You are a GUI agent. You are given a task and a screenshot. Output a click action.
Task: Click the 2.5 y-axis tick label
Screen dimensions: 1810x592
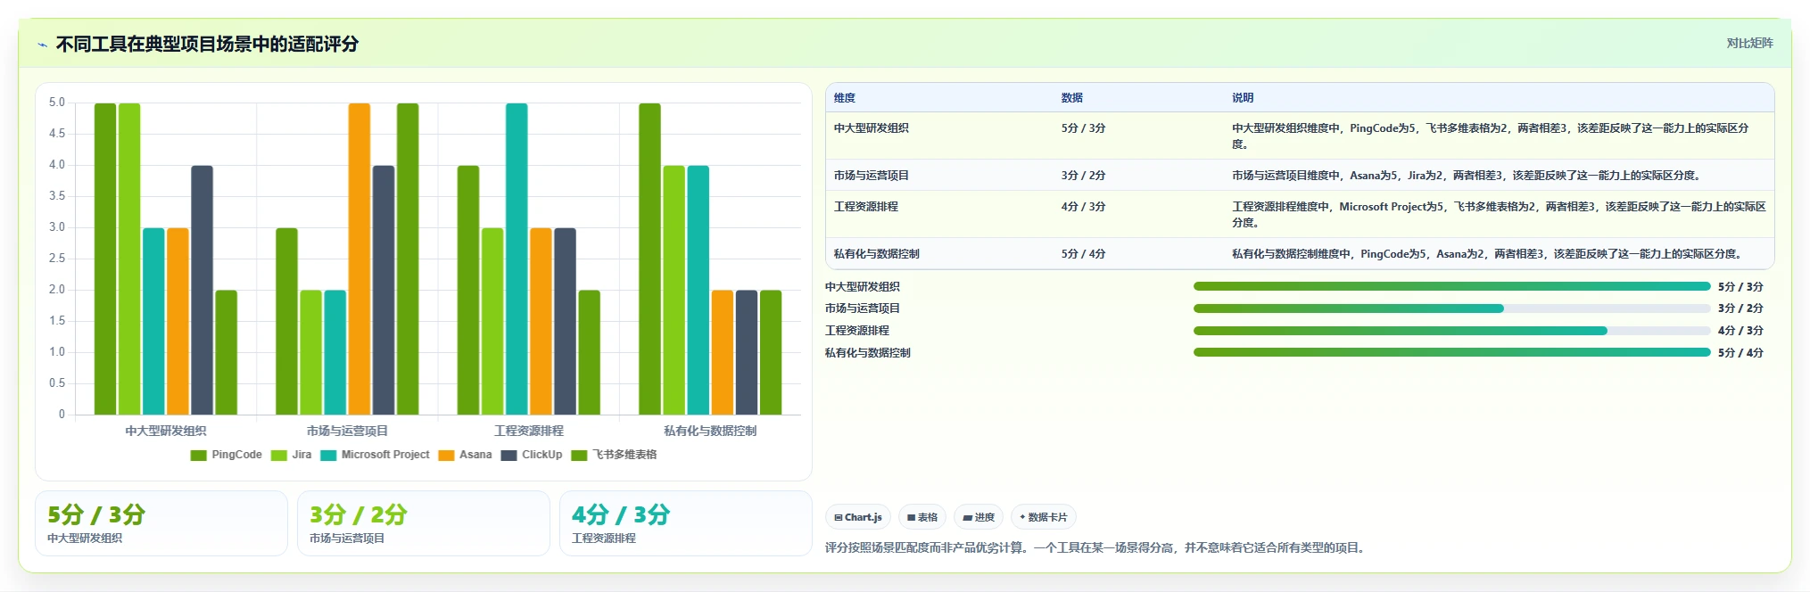coord(57,259)
